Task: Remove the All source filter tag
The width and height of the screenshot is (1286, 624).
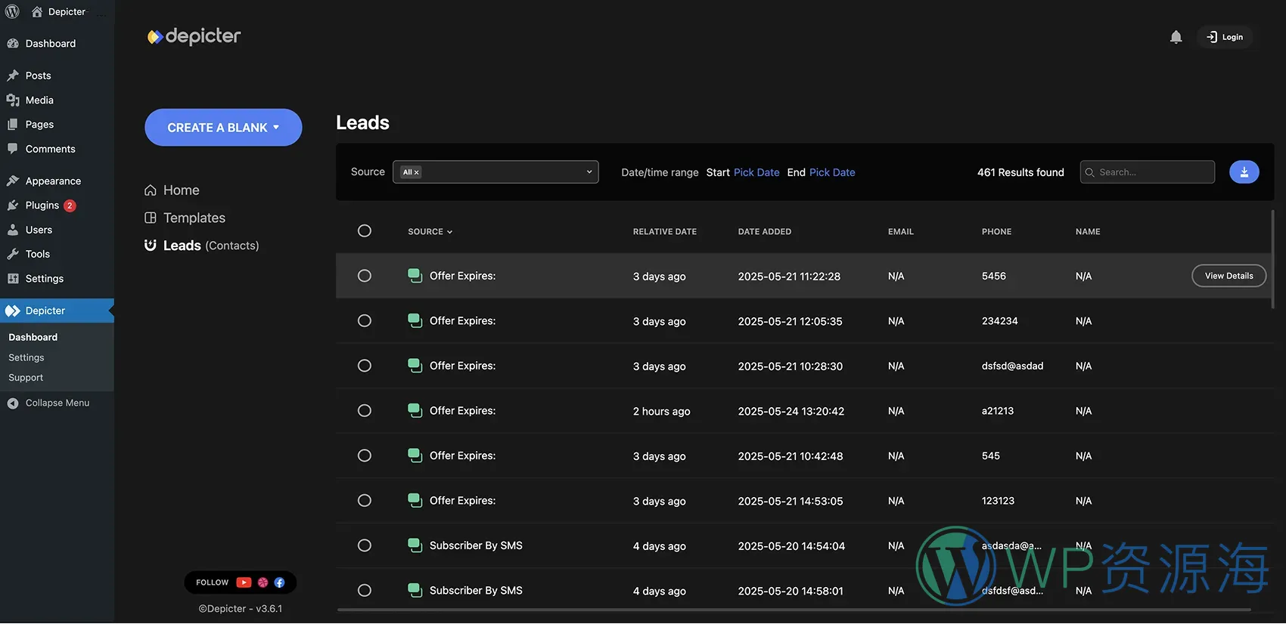Action: click(416, 173)
